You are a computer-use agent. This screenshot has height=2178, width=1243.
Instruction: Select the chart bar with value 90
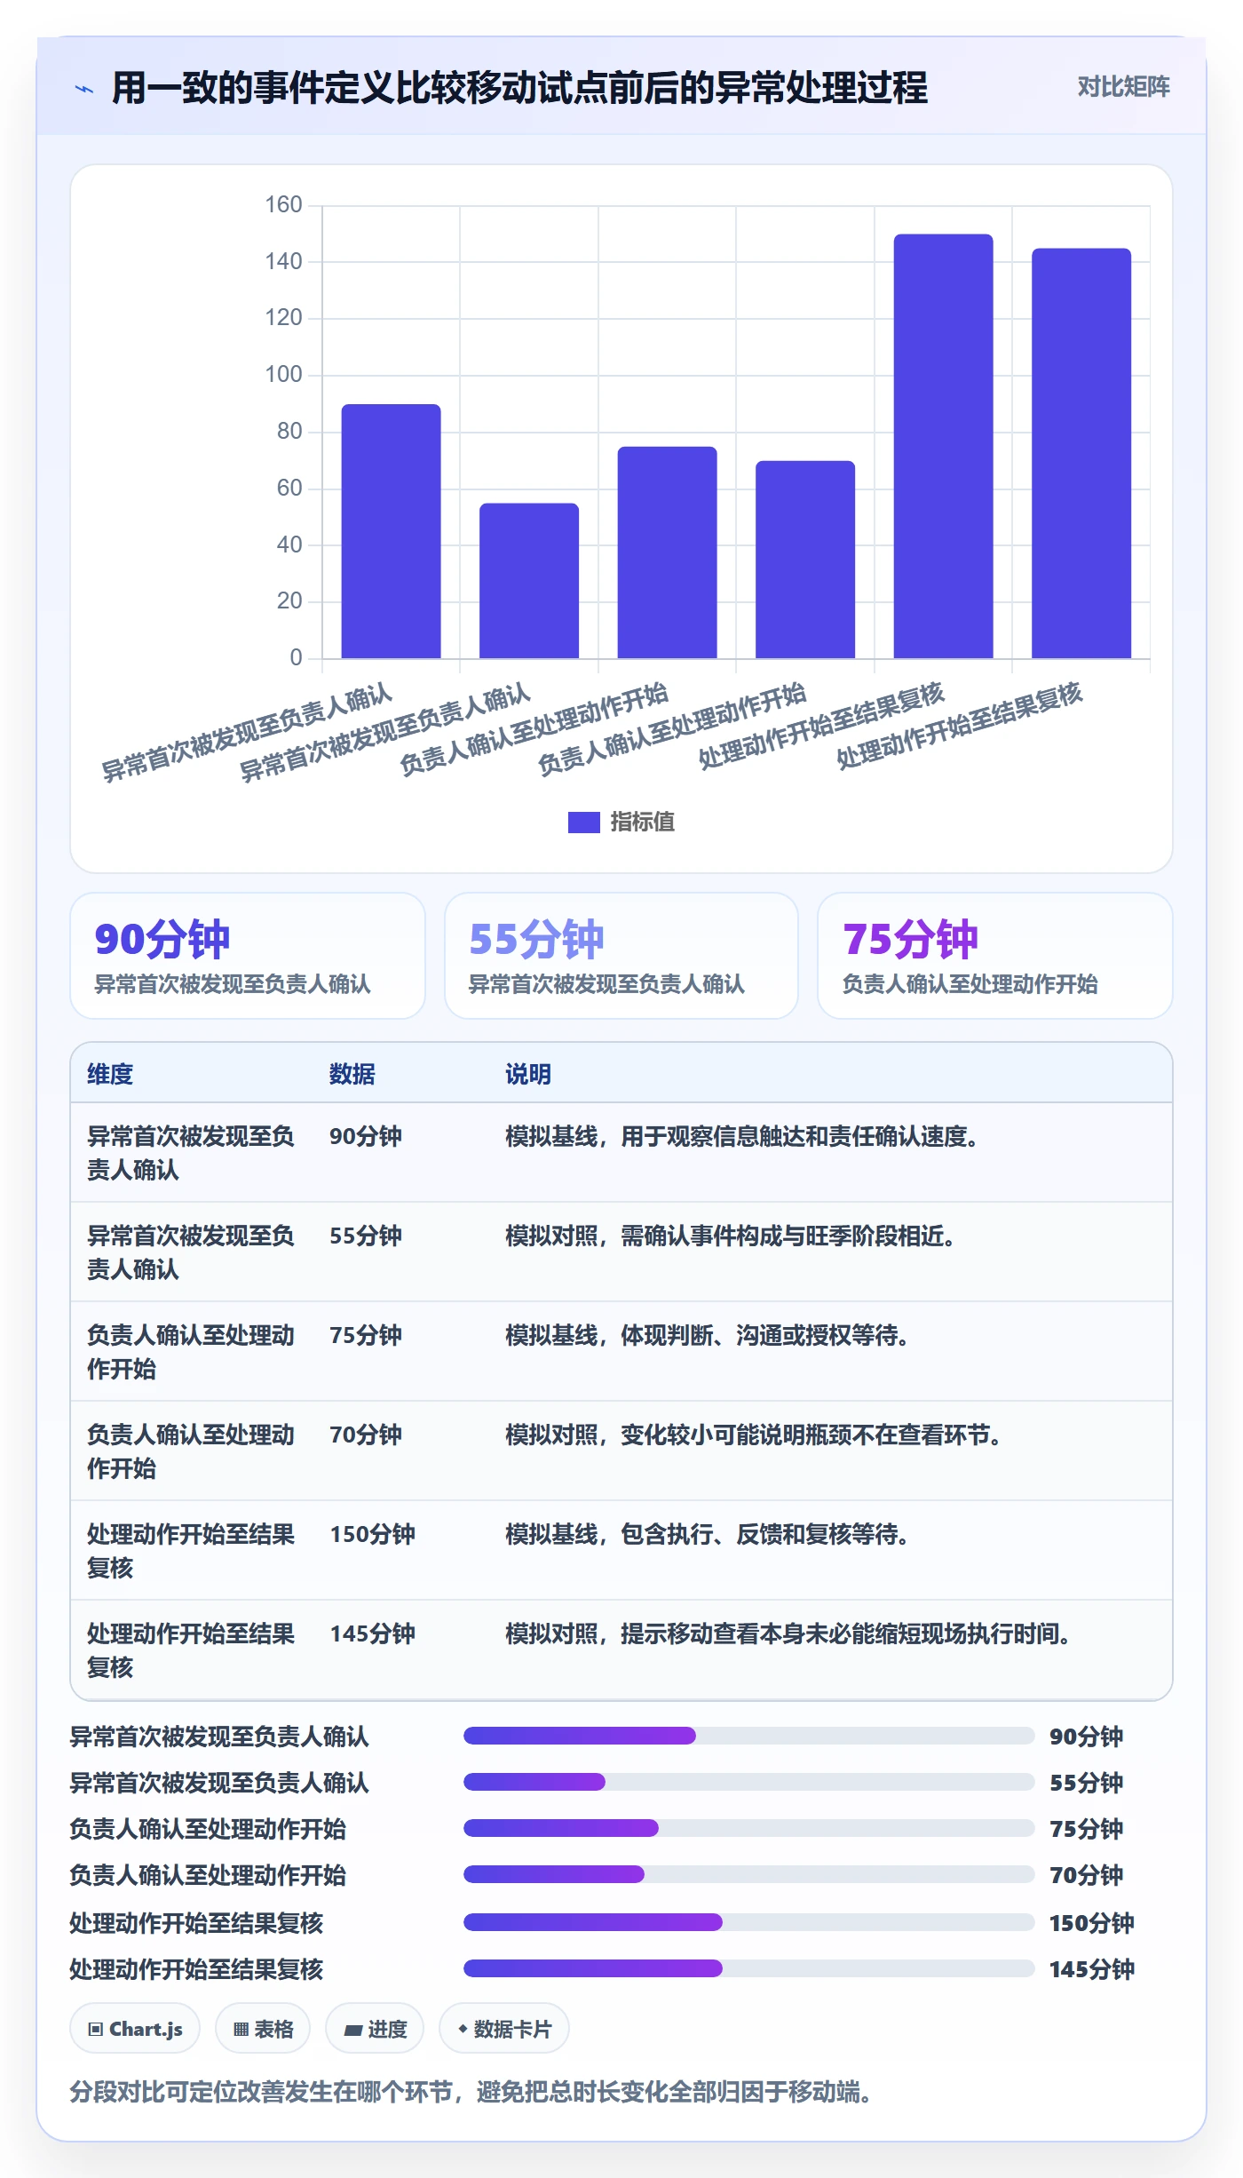[x=391, y=531]
